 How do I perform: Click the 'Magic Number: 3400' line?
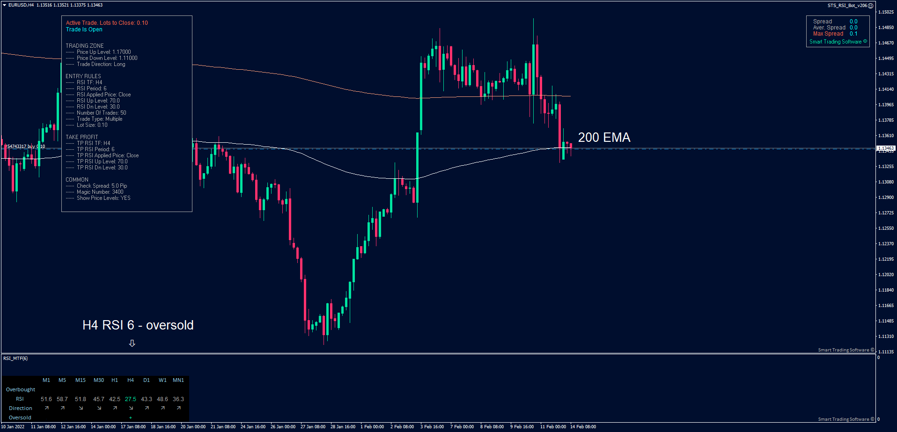(95, 192)
